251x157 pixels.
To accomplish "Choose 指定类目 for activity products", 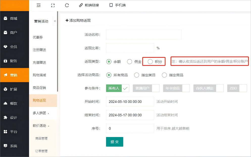I will (x=137, y=75).
